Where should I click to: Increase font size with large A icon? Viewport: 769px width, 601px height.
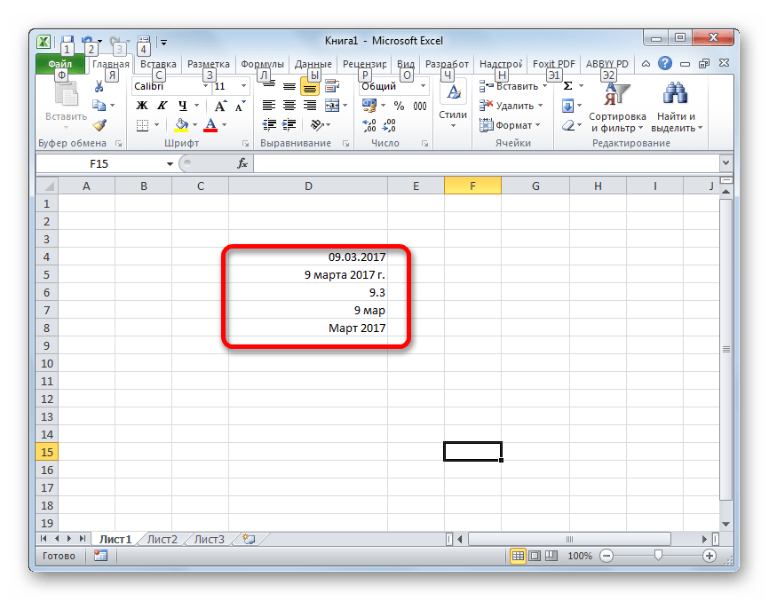point(220,106)
